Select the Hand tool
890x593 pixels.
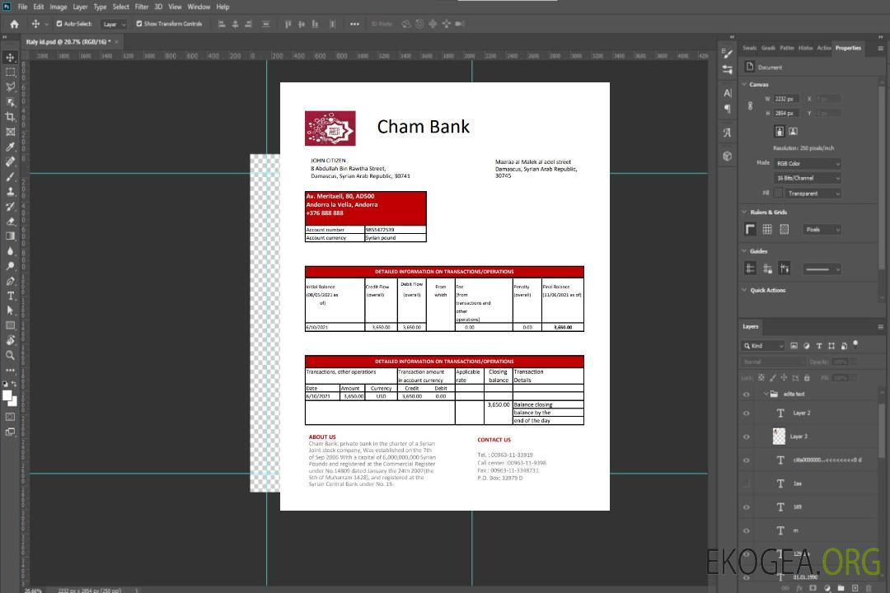point(10,340)
